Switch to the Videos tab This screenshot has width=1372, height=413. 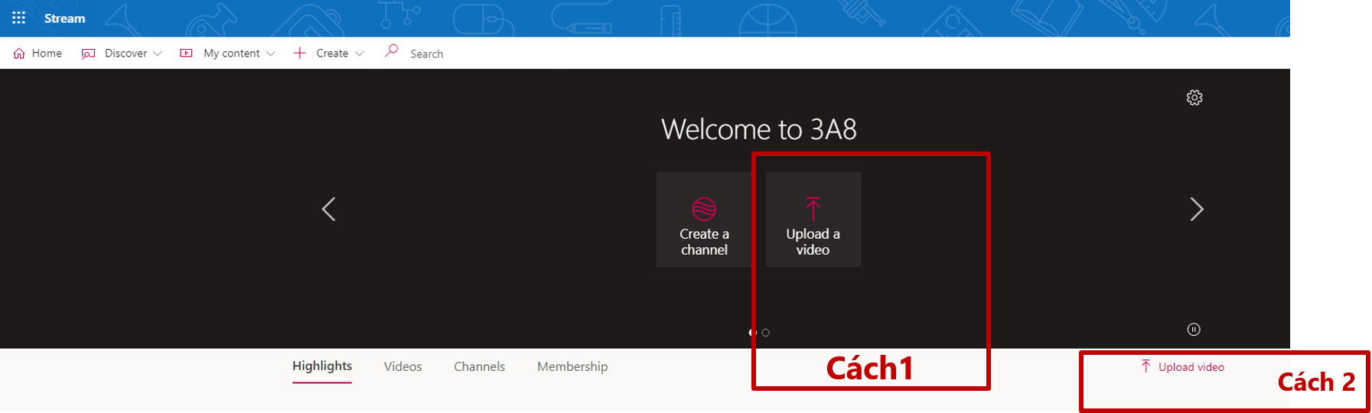402,367
